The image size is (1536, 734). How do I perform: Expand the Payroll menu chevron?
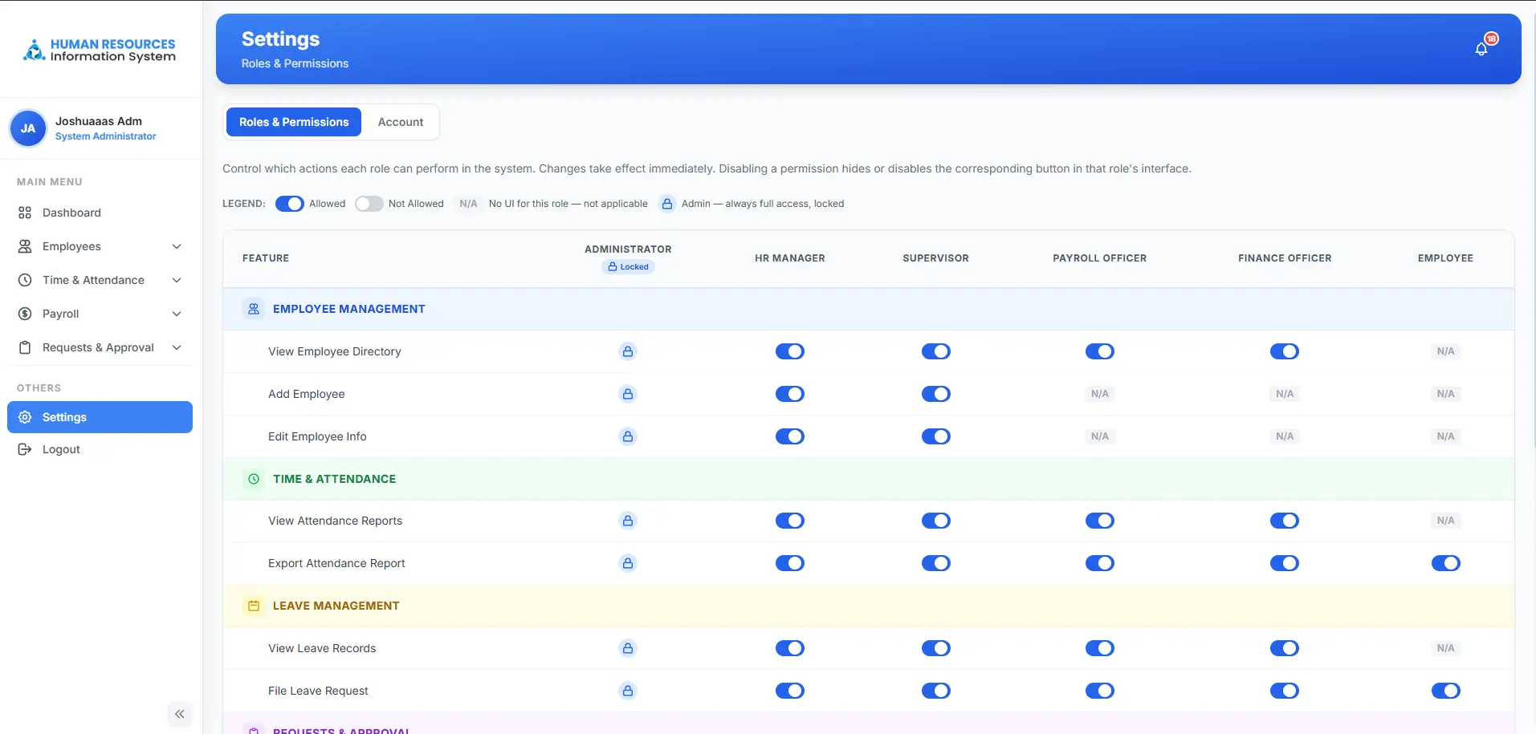click(x=177, y=314)
